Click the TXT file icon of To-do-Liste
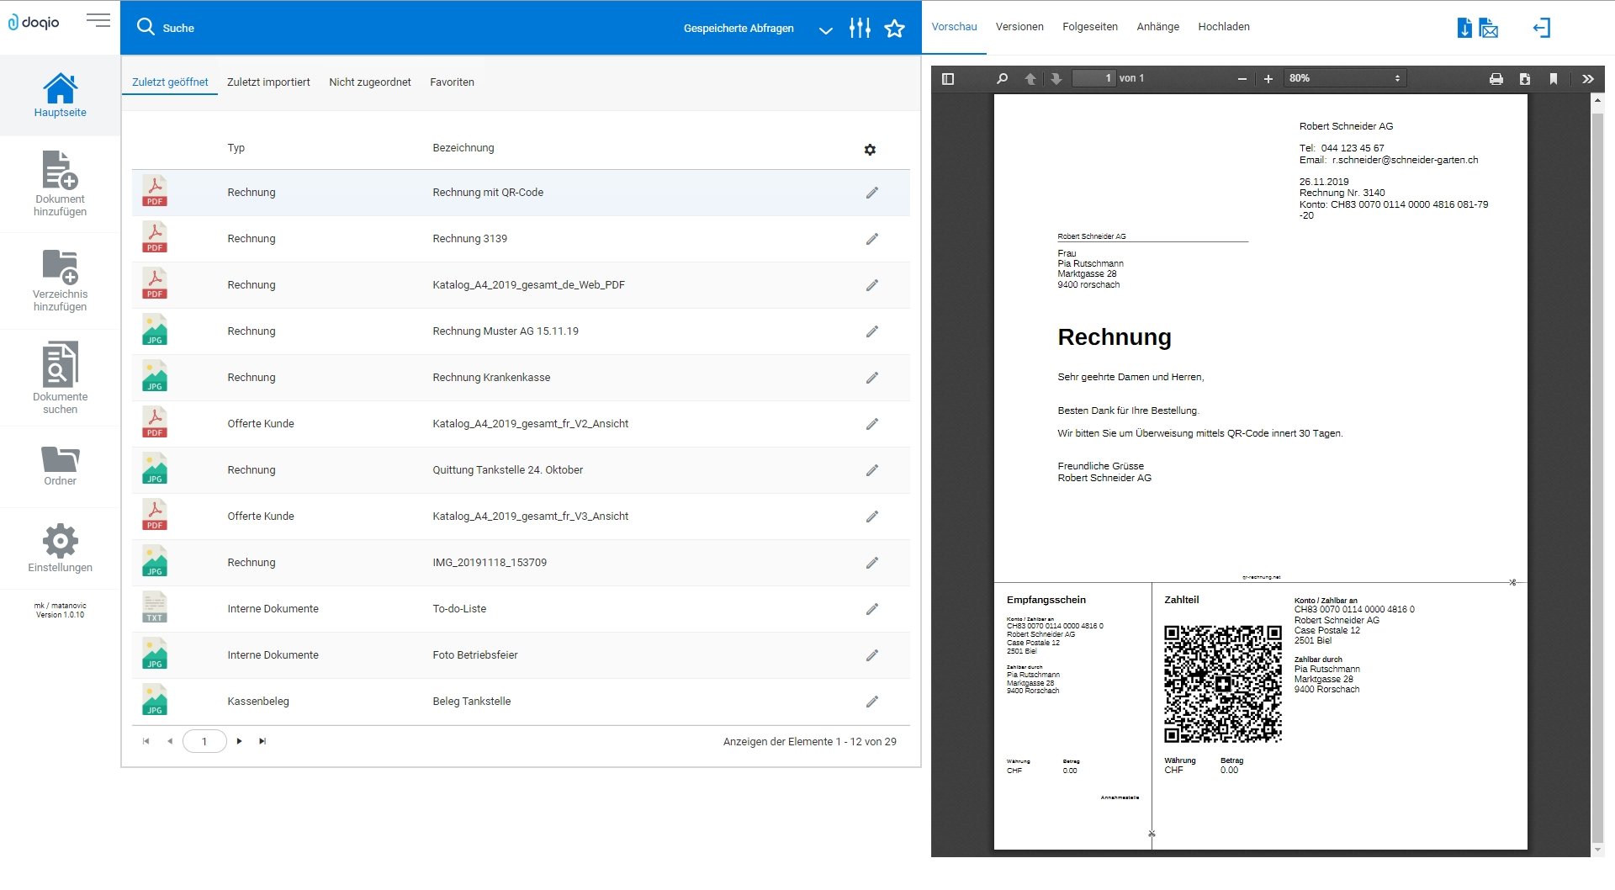Image resolution: width=1615 pixels, height=890 pixels. click(155, 607)
